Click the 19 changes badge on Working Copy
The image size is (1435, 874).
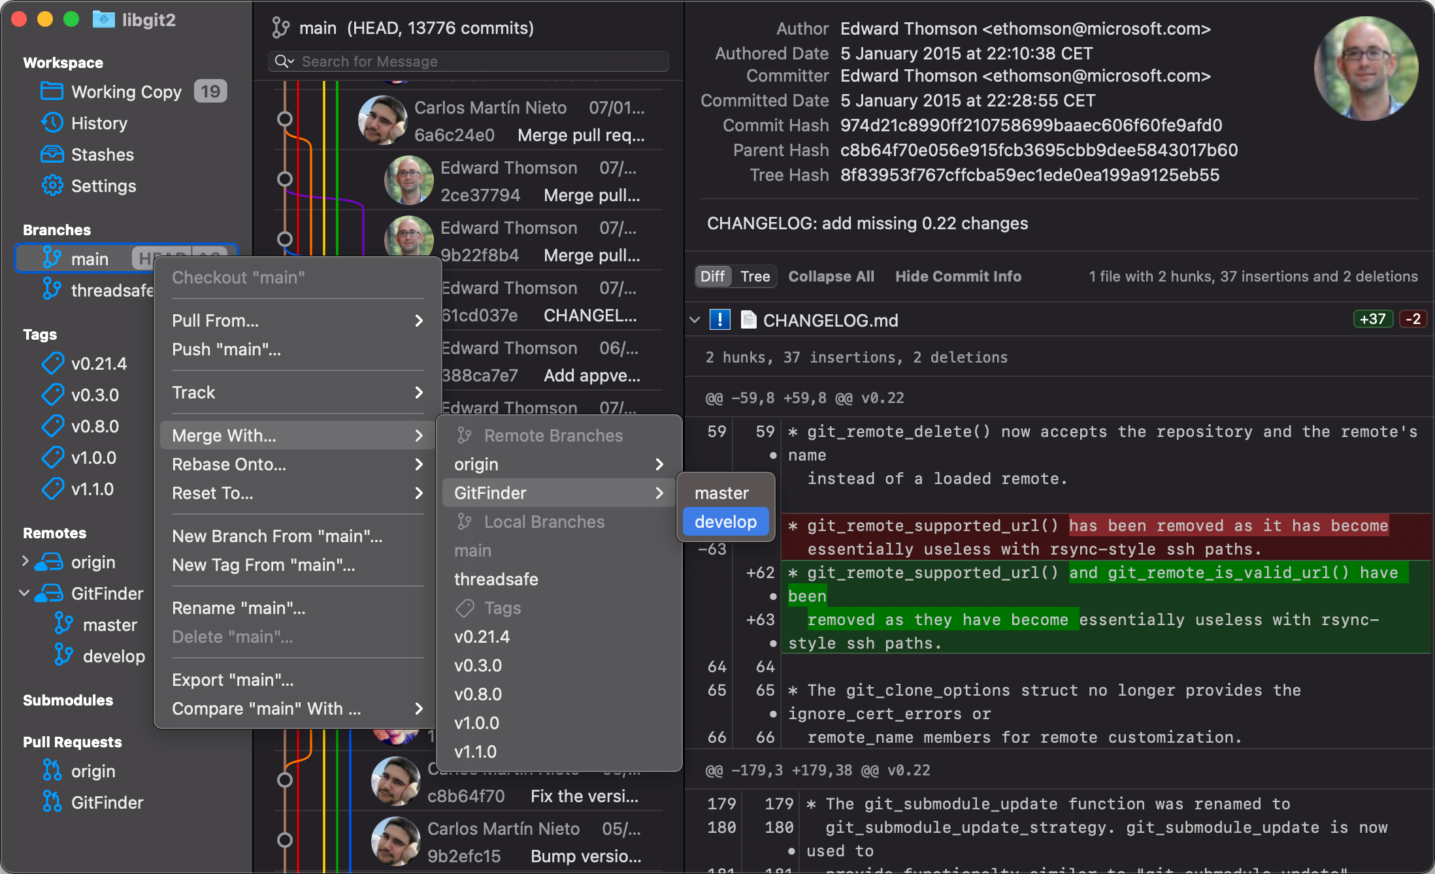(x=210, y=91)
